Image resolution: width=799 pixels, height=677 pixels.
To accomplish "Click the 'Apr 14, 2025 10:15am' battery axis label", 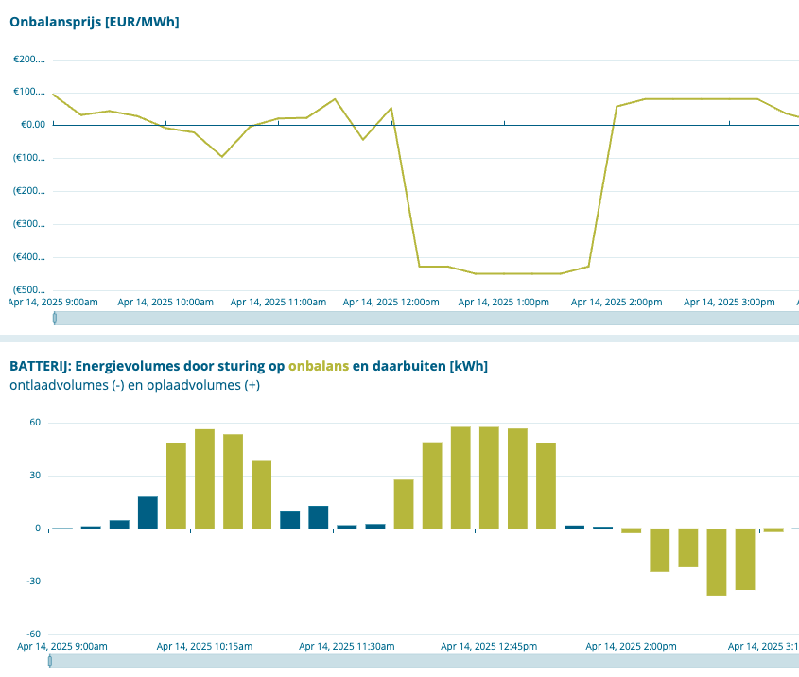I will [204, 647].
